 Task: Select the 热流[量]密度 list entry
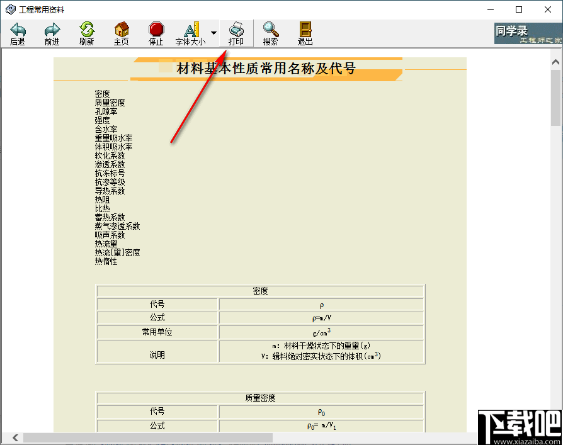(117, 252)
